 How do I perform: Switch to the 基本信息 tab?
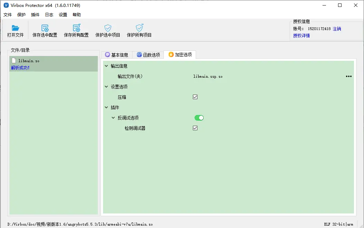(x=117, y=55)
